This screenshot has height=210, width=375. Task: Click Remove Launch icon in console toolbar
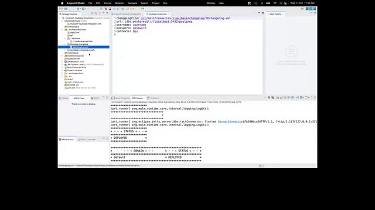[x=269, y=97]
